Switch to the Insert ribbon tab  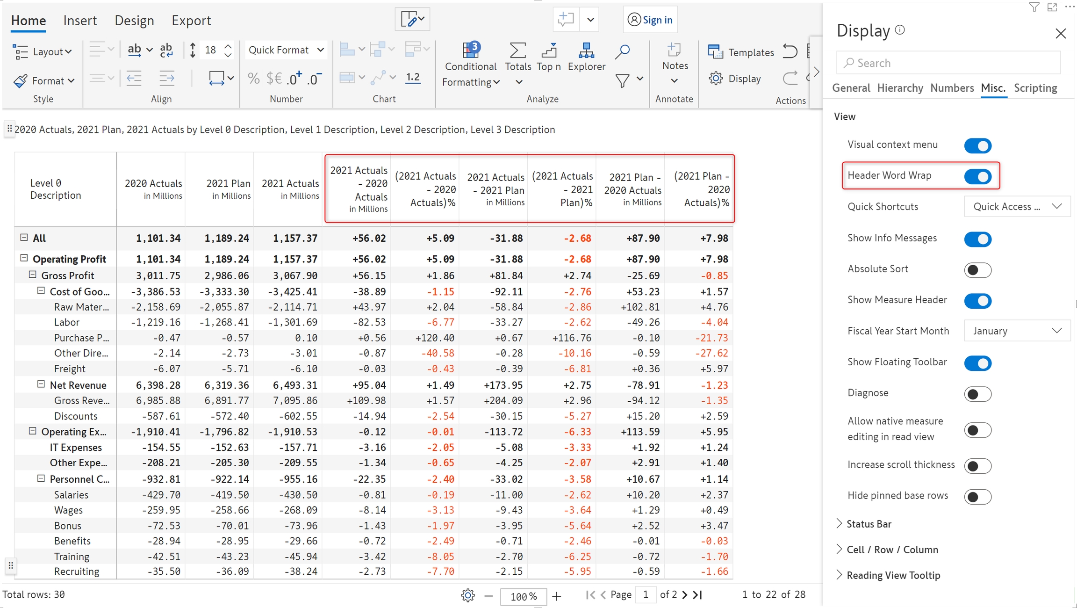pyautogui.click(x=80, y=21)
